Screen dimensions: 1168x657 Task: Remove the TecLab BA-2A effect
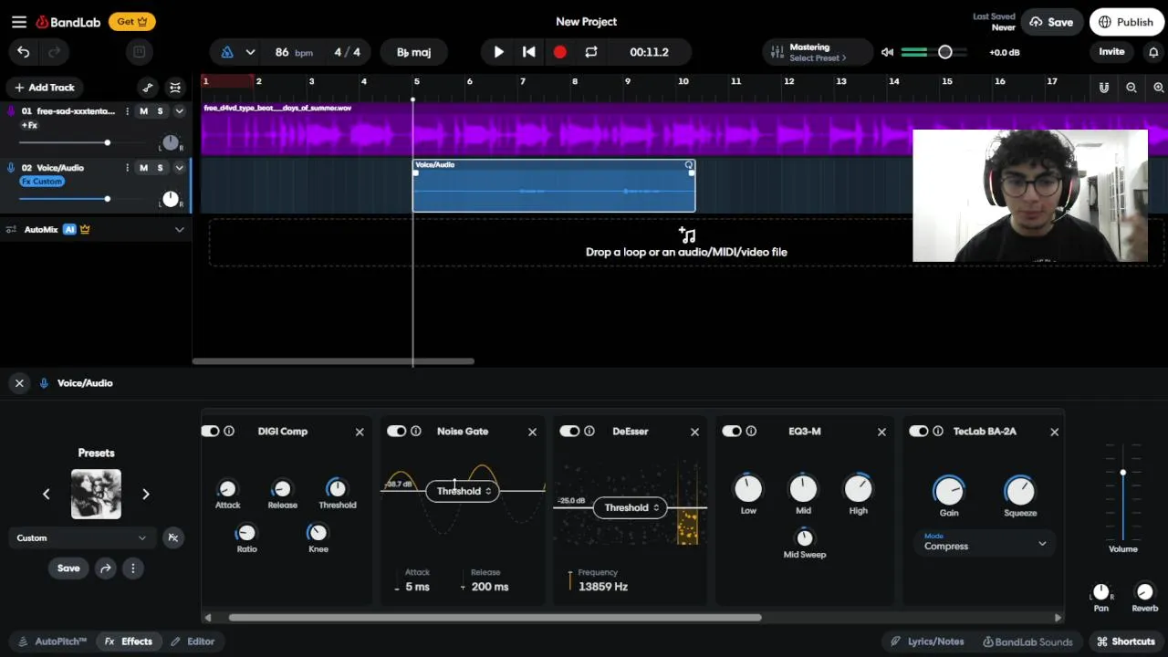(x=1055, y=432)
